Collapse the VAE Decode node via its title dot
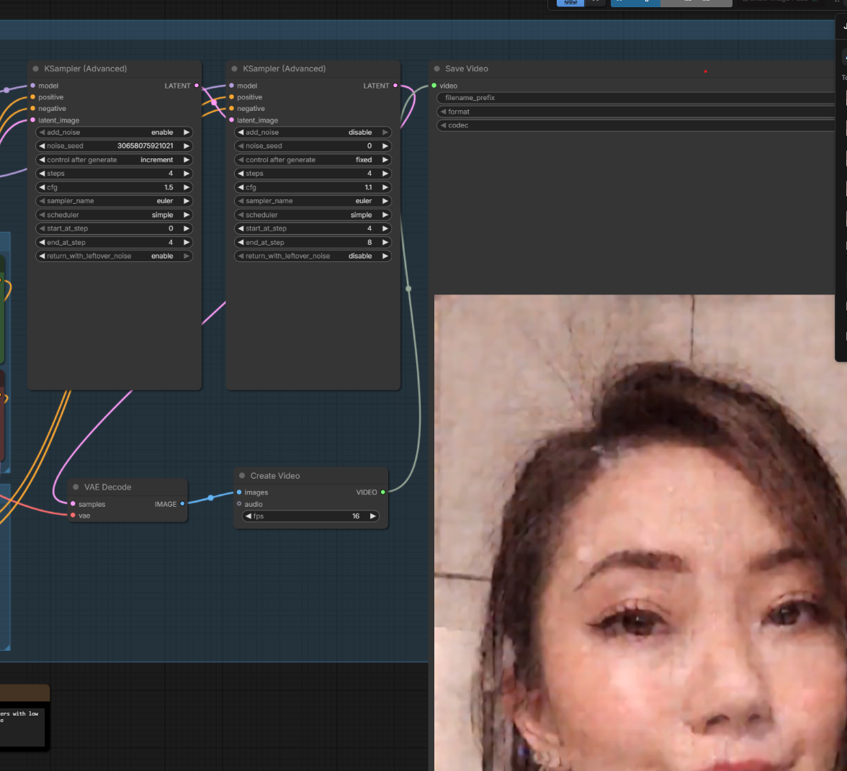Screen dimensions: 847x771 [76, 487]
